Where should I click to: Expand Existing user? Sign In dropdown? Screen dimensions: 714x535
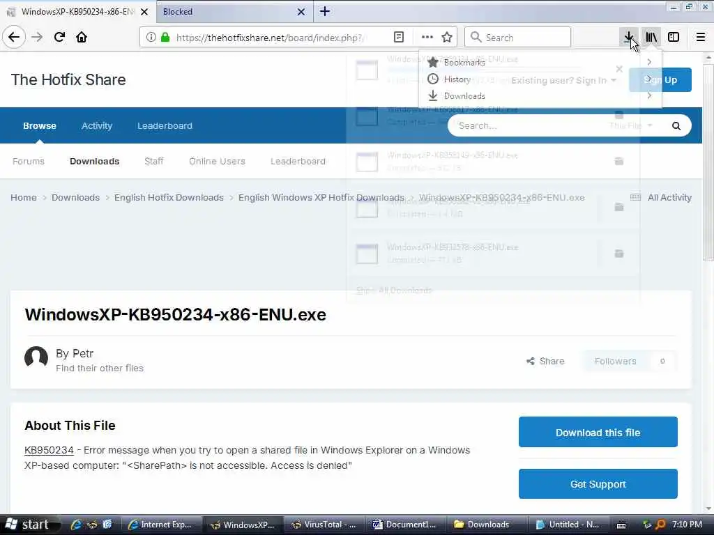(x=563, y=81)
